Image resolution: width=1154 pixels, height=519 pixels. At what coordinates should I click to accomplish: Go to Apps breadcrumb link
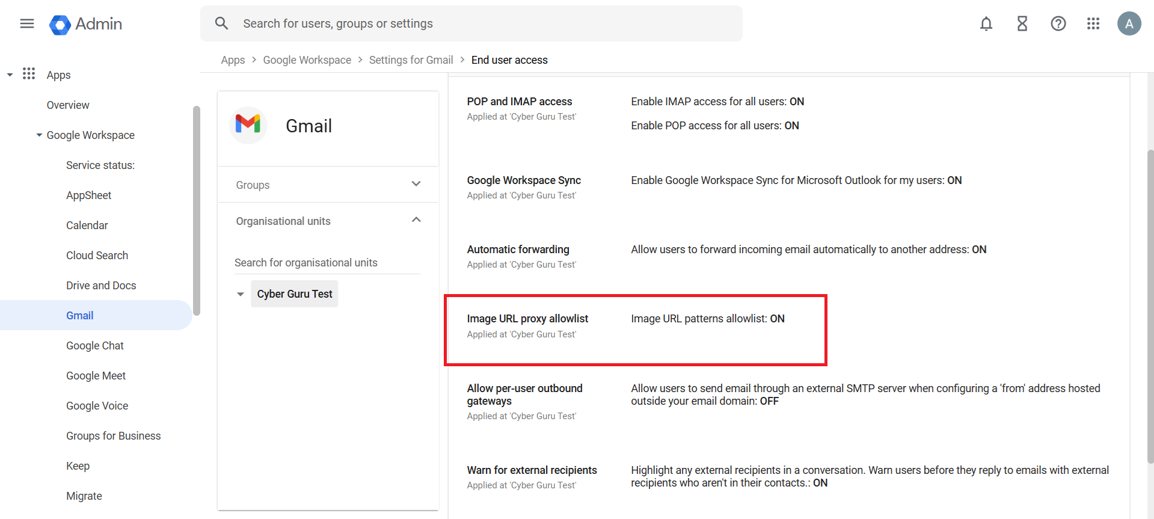click(x=233, y=60)
